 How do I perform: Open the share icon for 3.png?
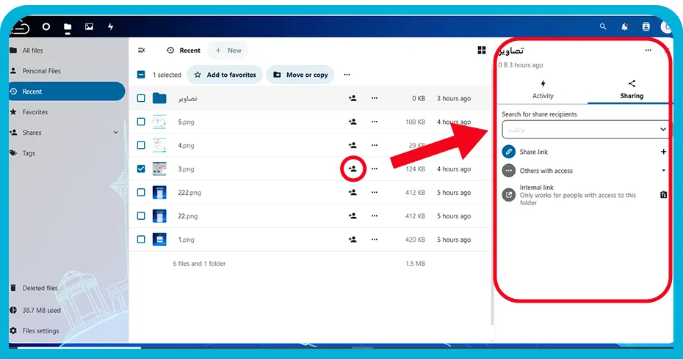(x=353, y=169)
